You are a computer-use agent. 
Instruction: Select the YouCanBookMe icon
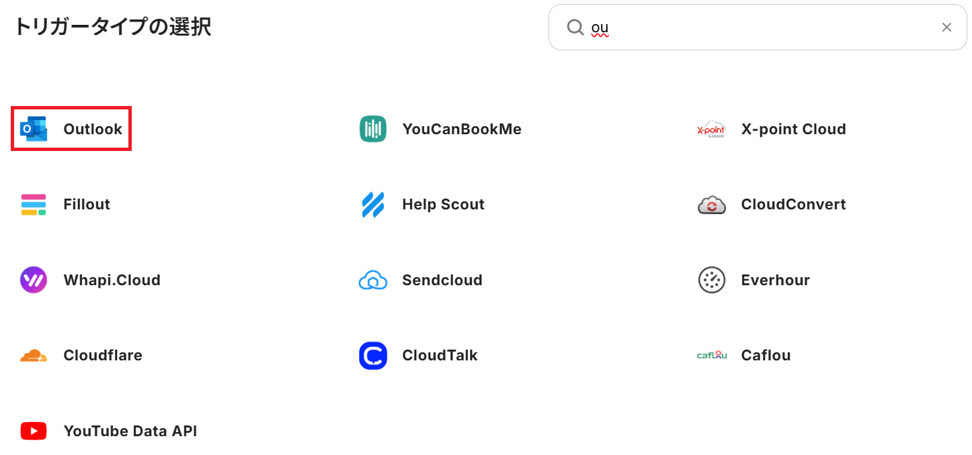[x=373, y=129]
